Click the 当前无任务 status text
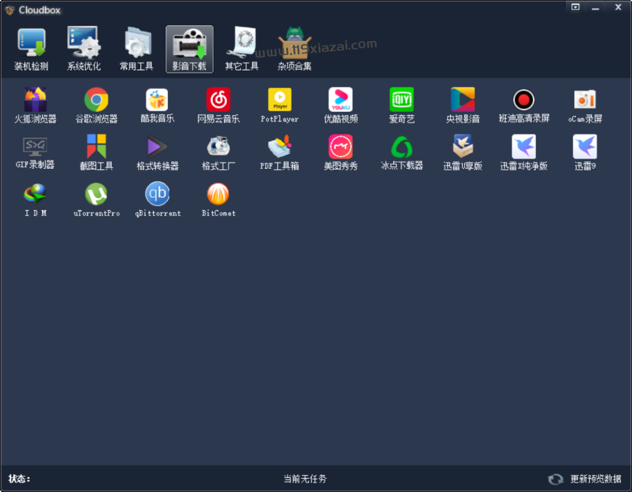Screen dimensions: 632x492 coord(305,479)
